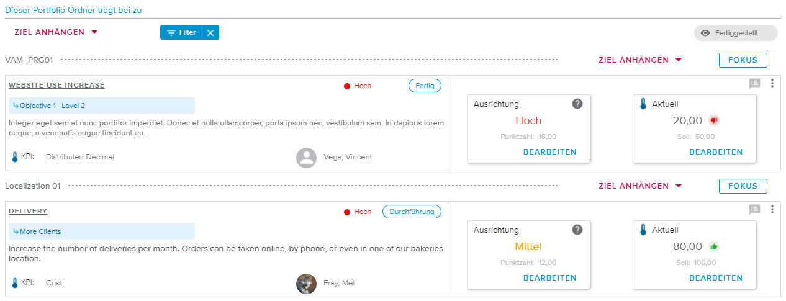Click help icon in Ausrichtung Hoch card
The height and width of the screenshot is (301, 786).
577,104
